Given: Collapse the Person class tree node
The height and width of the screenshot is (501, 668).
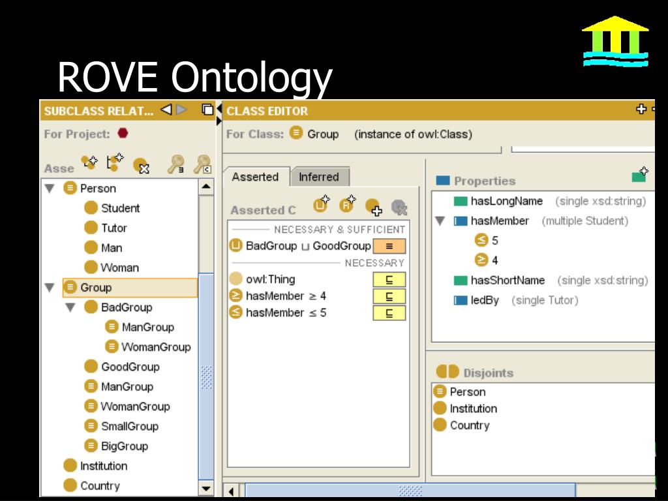Looking at the screenshot, I should pyautogui.click(x=50, y=189).
